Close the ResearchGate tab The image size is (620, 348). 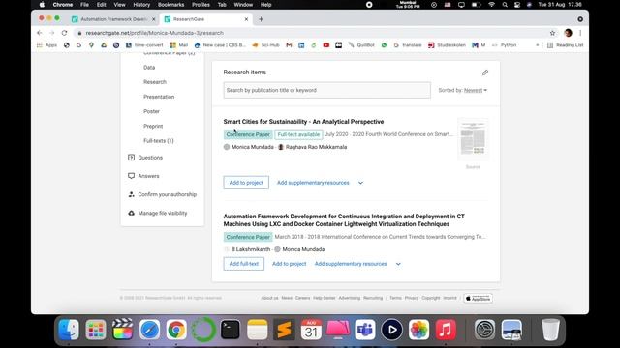click(x=246, y=19)
